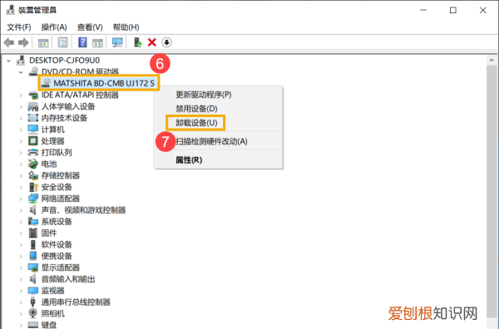Select the 便携设备 tree row
The height and width of the screenshot is (329, 499).
[57, 256]
